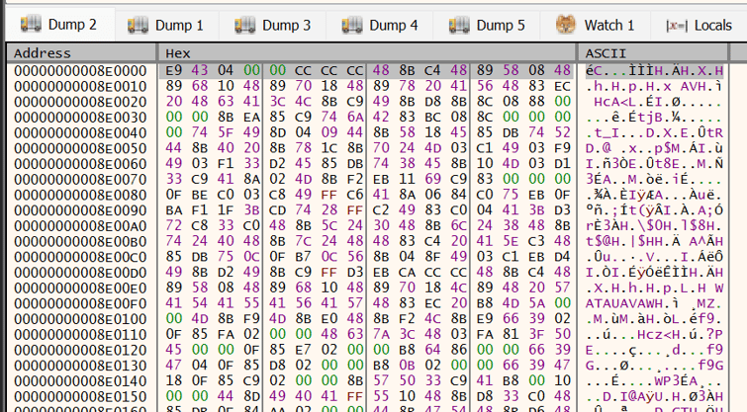Image resolution: width=747 pixels, height=412 pixels.
Task: Click the Dump 5 memory icon
Action: pos(459,25)
